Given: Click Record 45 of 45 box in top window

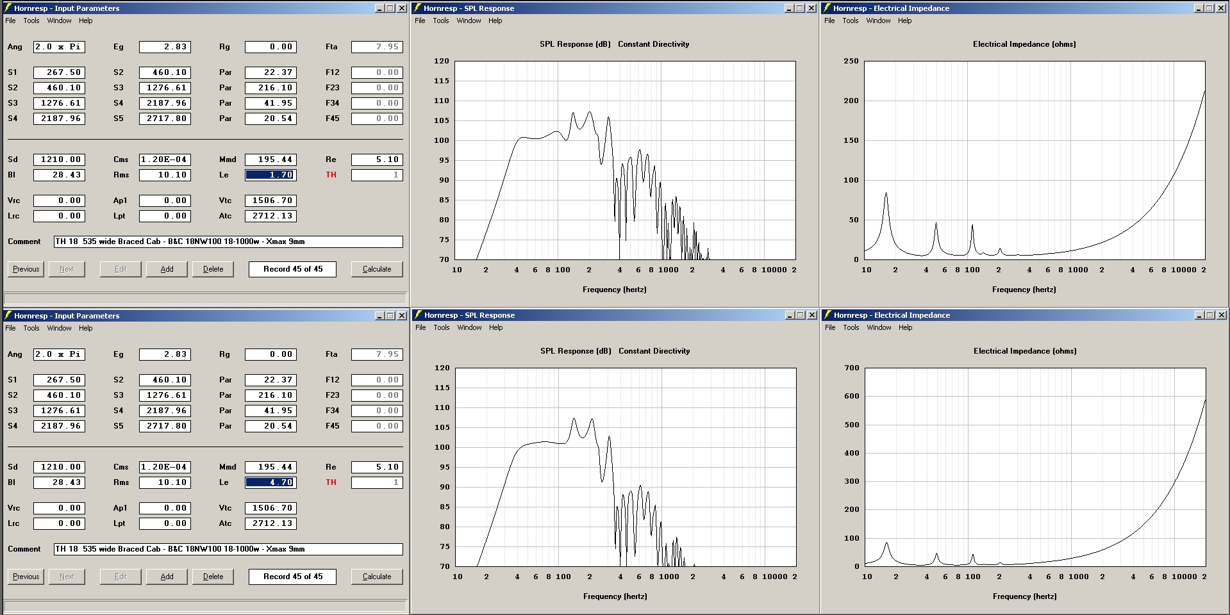Looking at the screenshot, I should (x=293, y=269).
